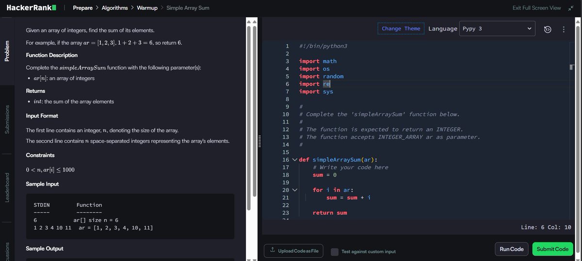
Task: Click the HackerRank logo
Action: click(32, 8)
